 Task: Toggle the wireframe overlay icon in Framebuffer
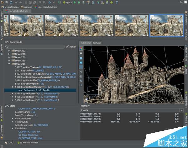tap(81, 63)
